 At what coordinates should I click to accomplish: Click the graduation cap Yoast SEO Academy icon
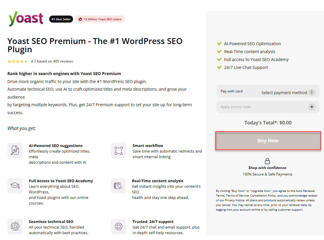tap(15, 186)
